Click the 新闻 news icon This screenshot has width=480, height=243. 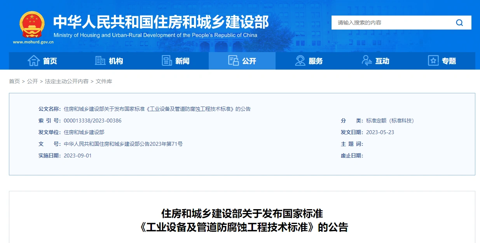167,61
